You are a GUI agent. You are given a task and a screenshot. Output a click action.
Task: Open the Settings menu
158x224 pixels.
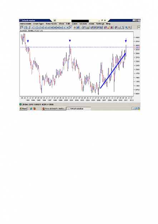[100, 24]
